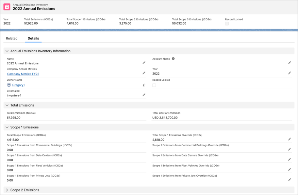Edit Account Name using the pencil icon
The width and height of the screenshot is (298, 195).
tap(289, 63)
